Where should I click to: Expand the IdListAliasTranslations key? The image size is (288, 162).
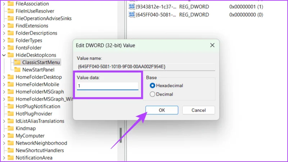tap(4, 121)
